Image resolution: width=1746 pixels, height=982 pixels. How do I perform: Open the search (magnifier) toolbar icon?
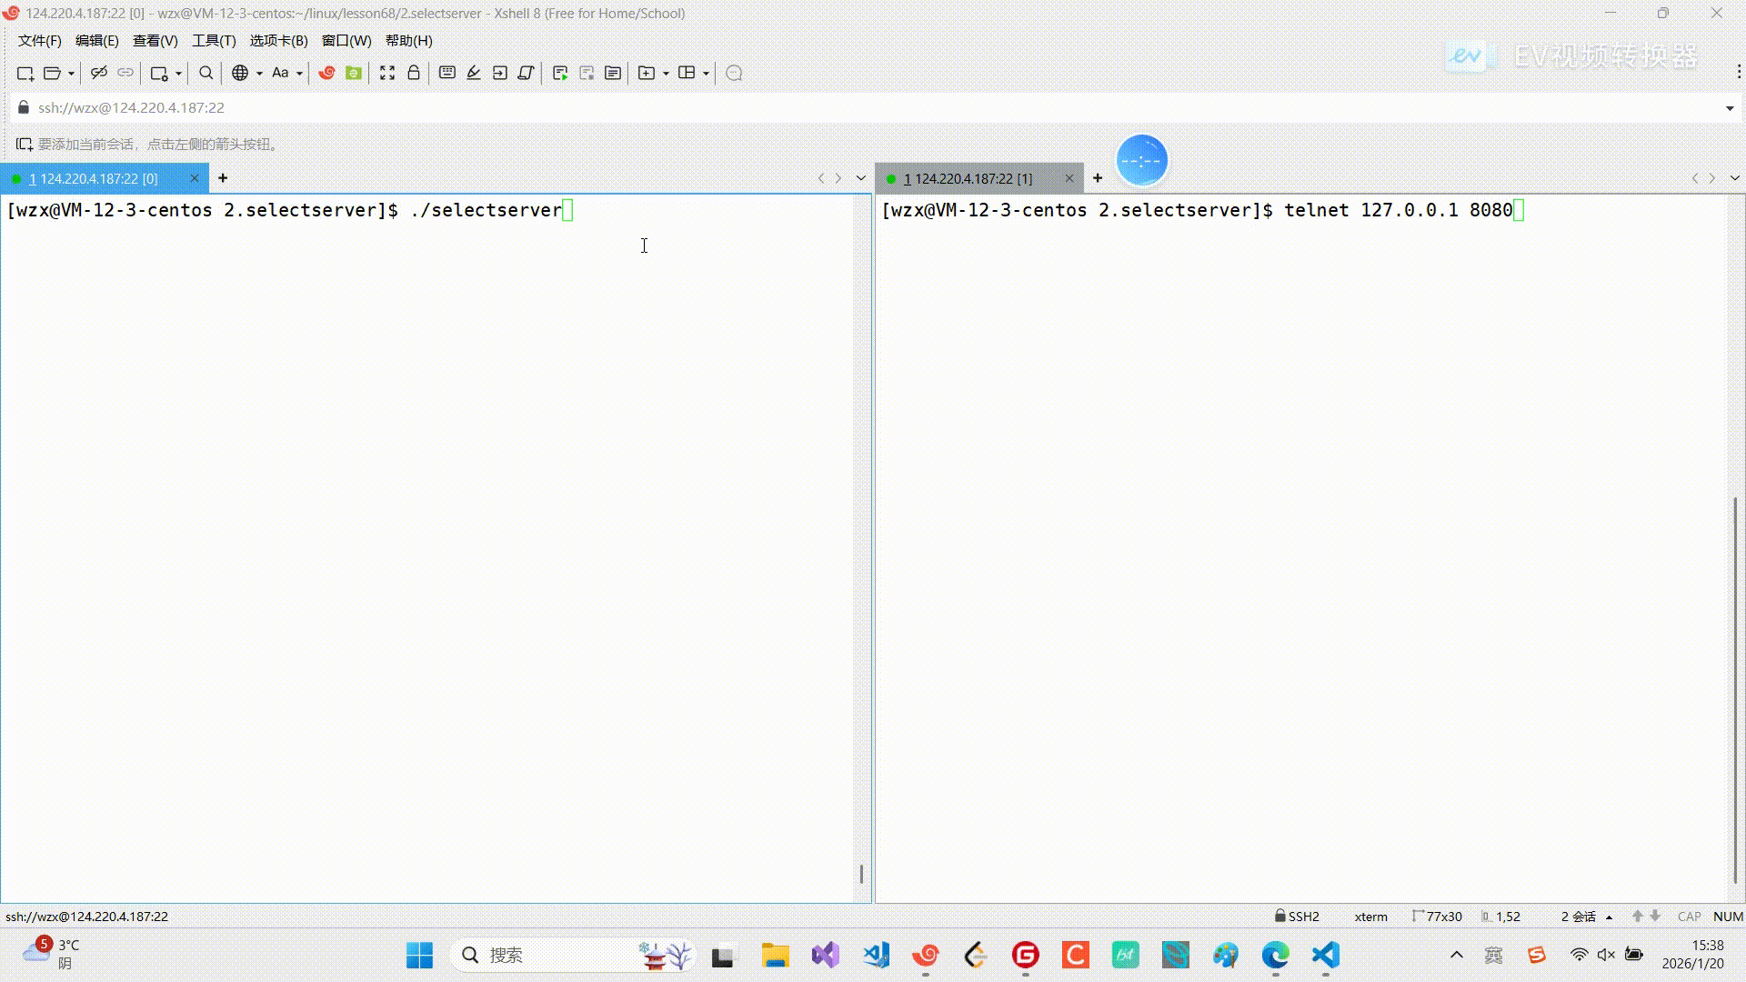pyautogui.click(x=206, y=73)
